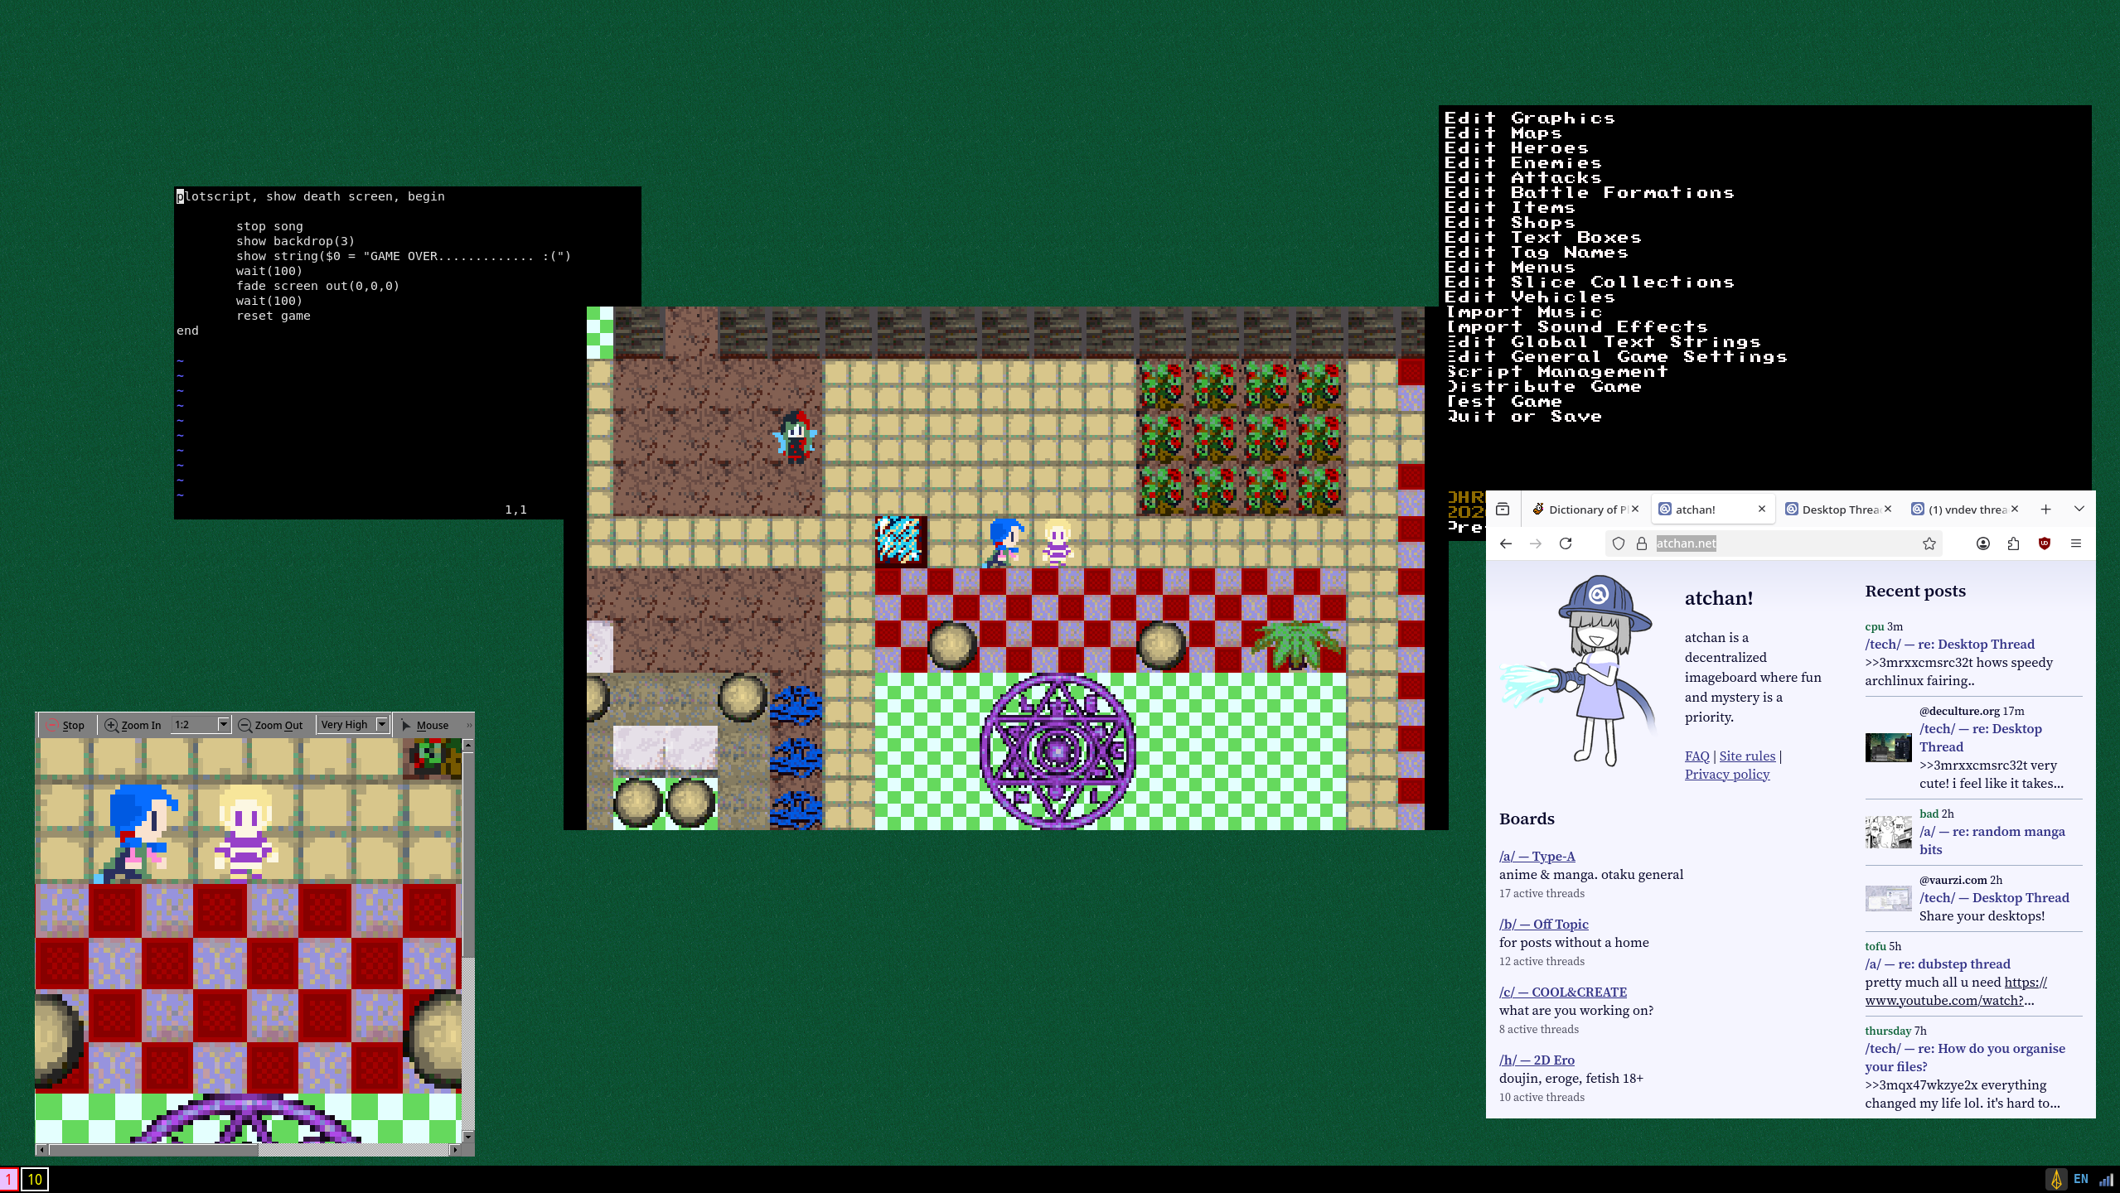Viewport: 2120px width, 1193px height.
Task: Click the EN keyboard layout indicator
Action: [2081, 1179]
